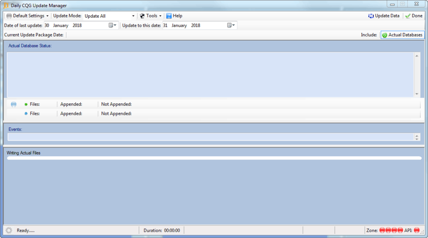Viewport: 428px width, 238px height.
Task: Click Not Appended label in the green row
Action: [116, 104]
